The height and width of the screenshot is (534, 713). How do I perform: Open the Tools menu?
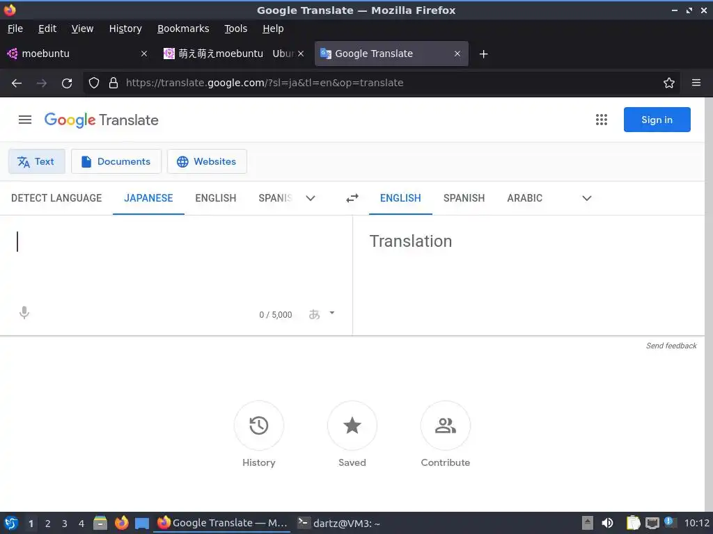(x=235, y=29)
